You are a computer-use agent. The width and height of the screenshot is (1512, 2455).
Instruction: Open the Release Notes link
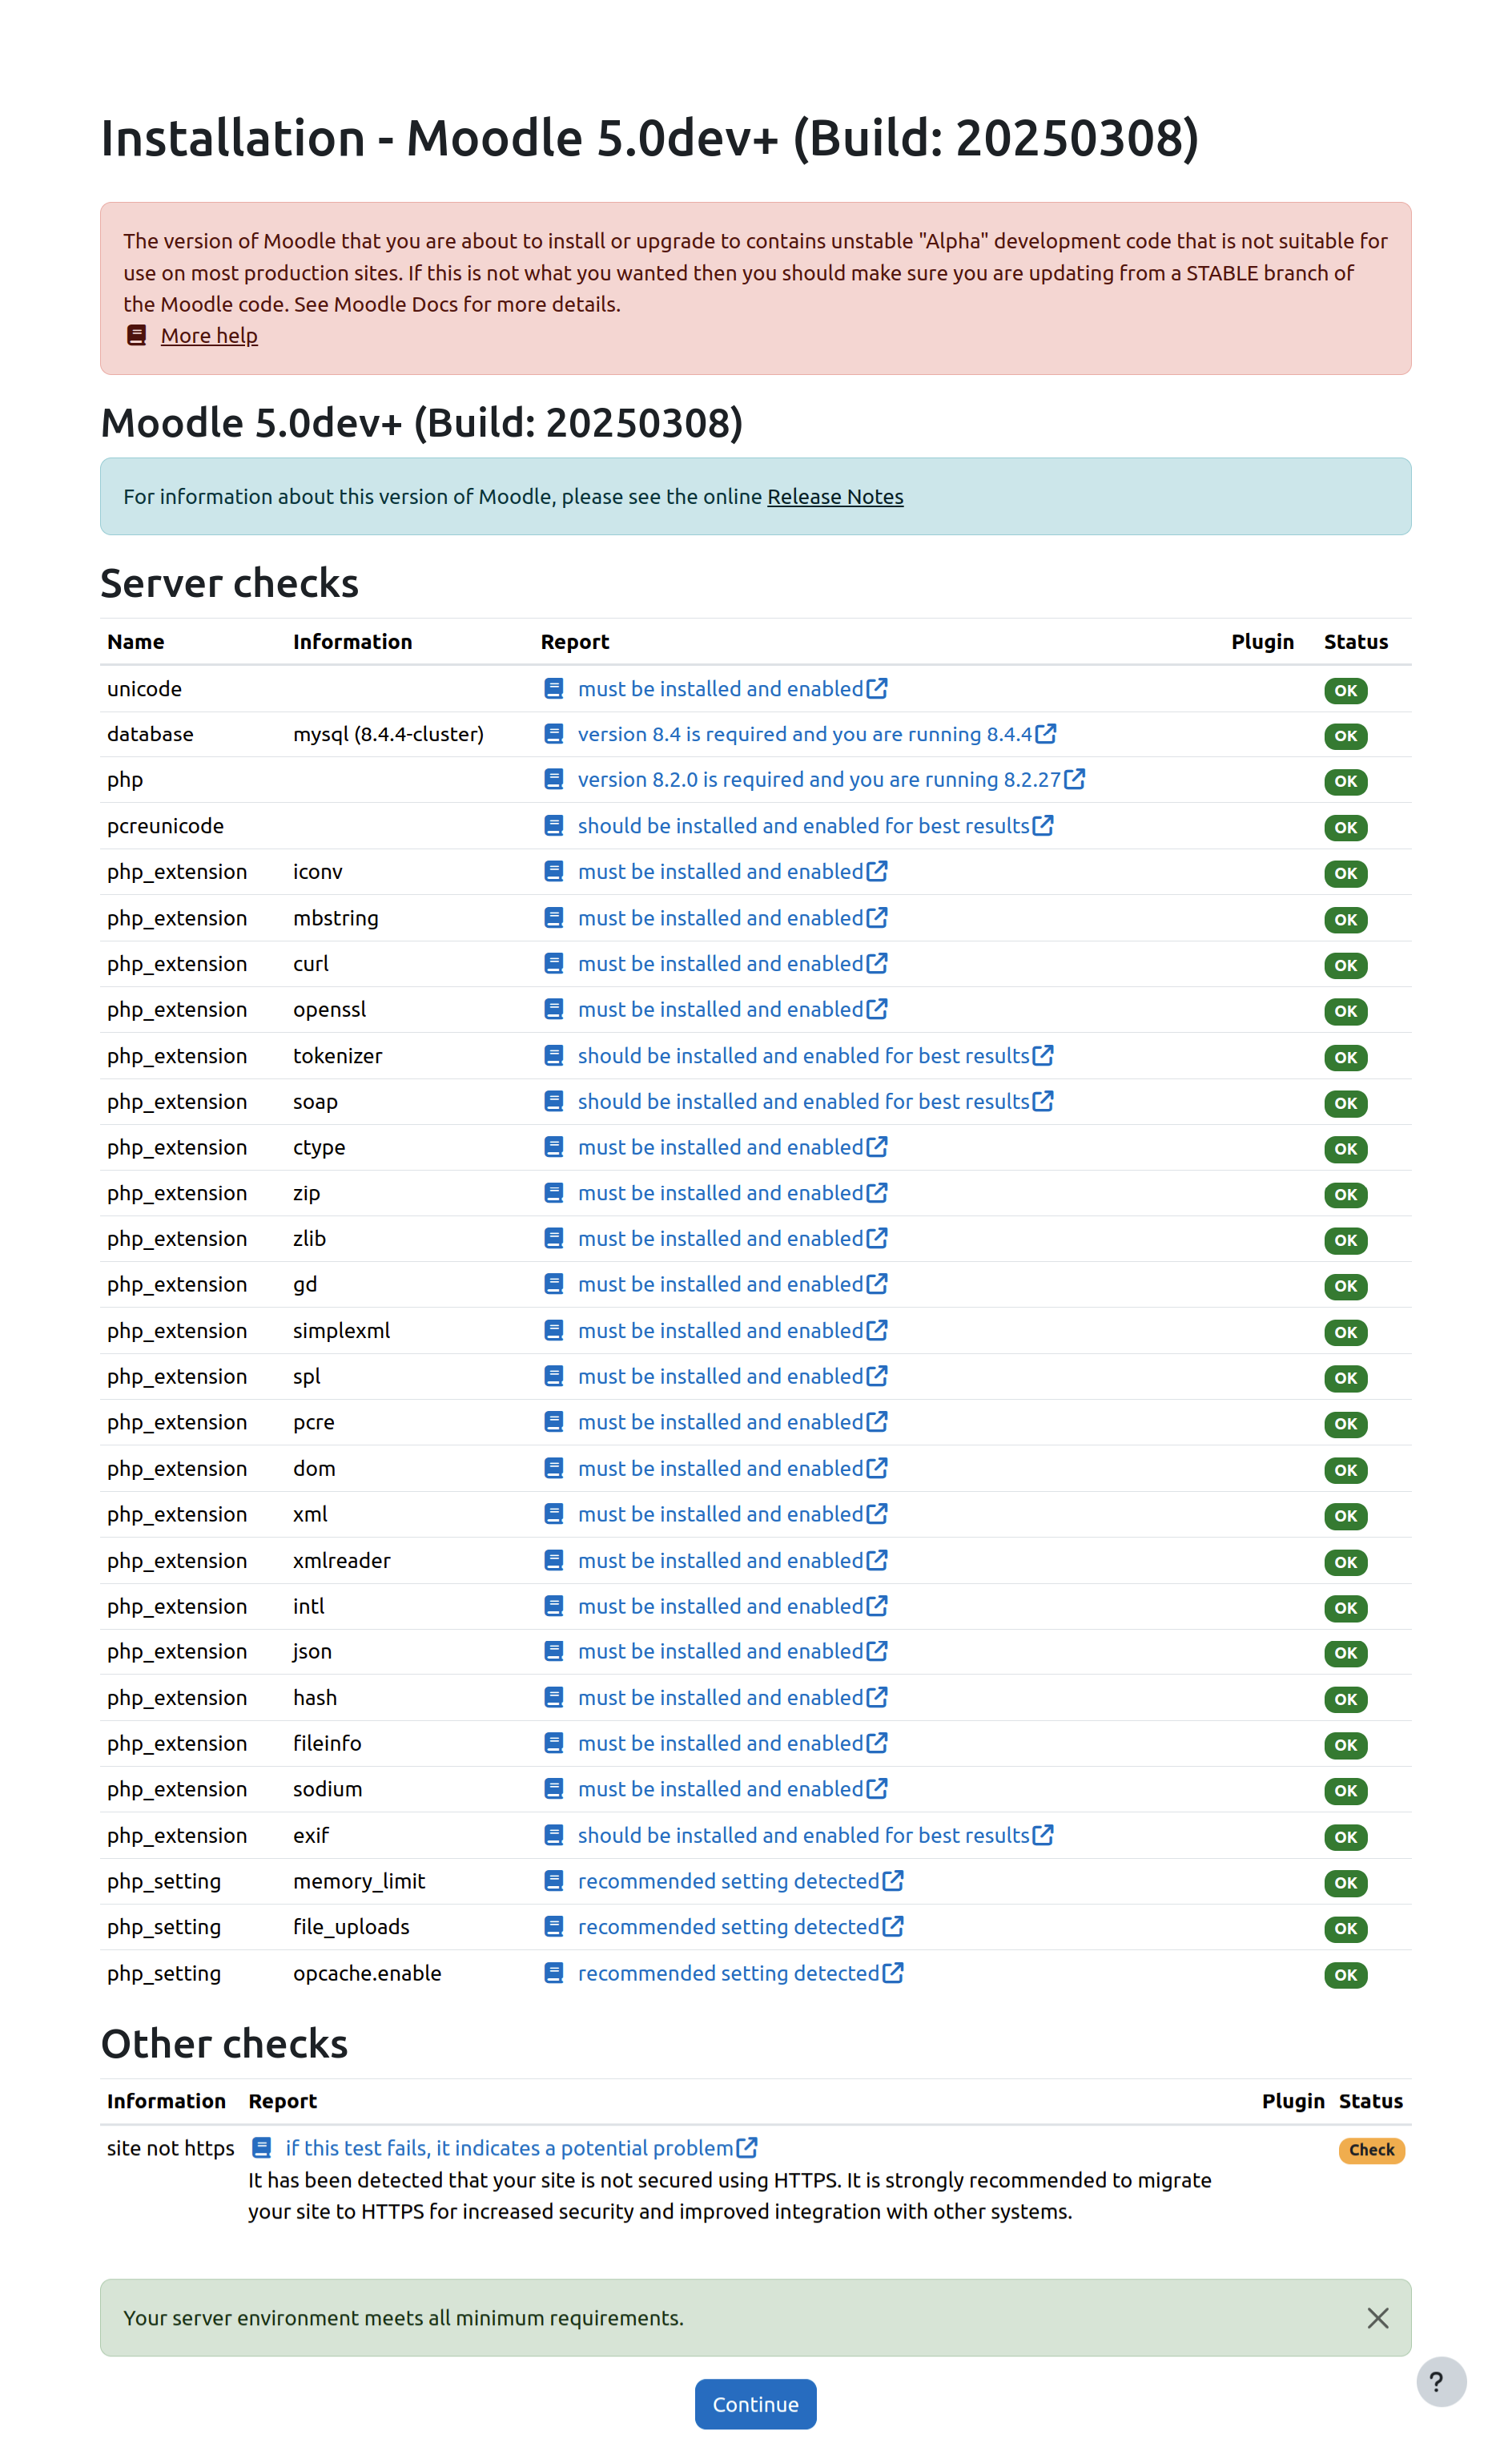(835, 496)
